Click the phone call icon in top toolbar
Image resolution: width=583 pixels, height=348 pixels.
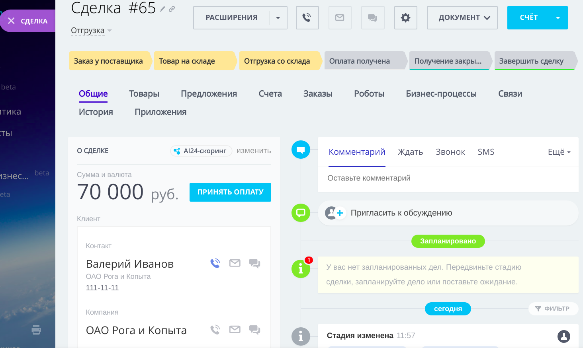pyautogui.click(x=307, y=18)
